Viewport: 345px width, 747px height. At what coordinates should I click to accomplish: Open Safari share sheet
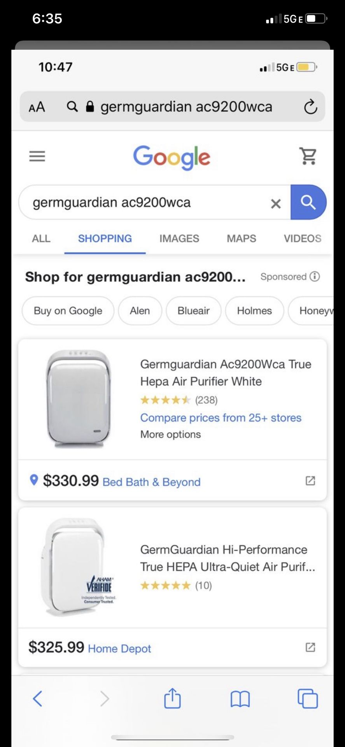(x=172, y=698)
